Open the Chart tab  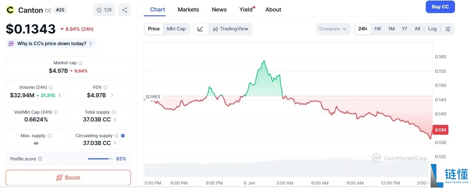[x=157, y=10]
